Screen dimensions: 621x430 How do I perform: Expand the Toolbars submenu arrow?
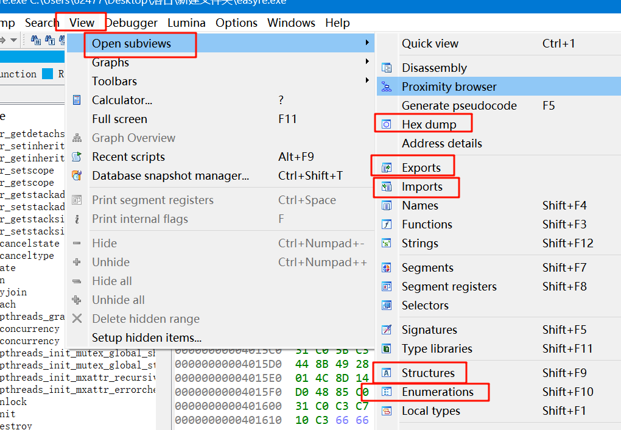tap(367, 80)
